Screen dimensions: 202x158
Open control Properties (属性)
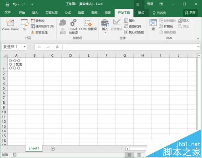130,21
